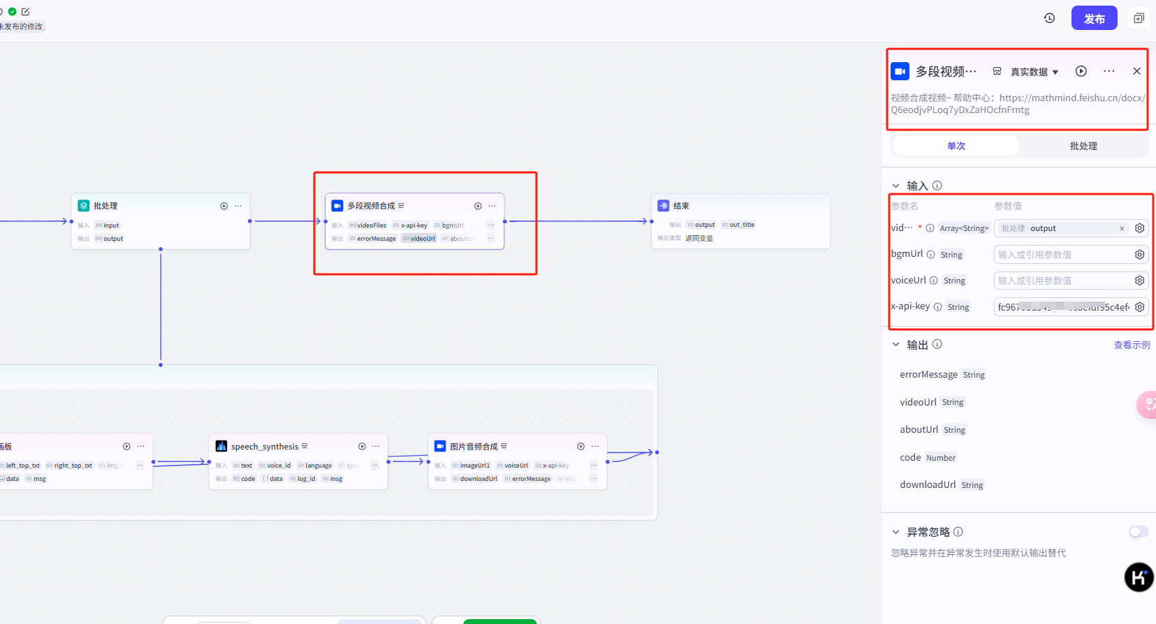Open more options on 图片音频合成 node
Screen dimensions: 1156x624
tap(595, 447)
